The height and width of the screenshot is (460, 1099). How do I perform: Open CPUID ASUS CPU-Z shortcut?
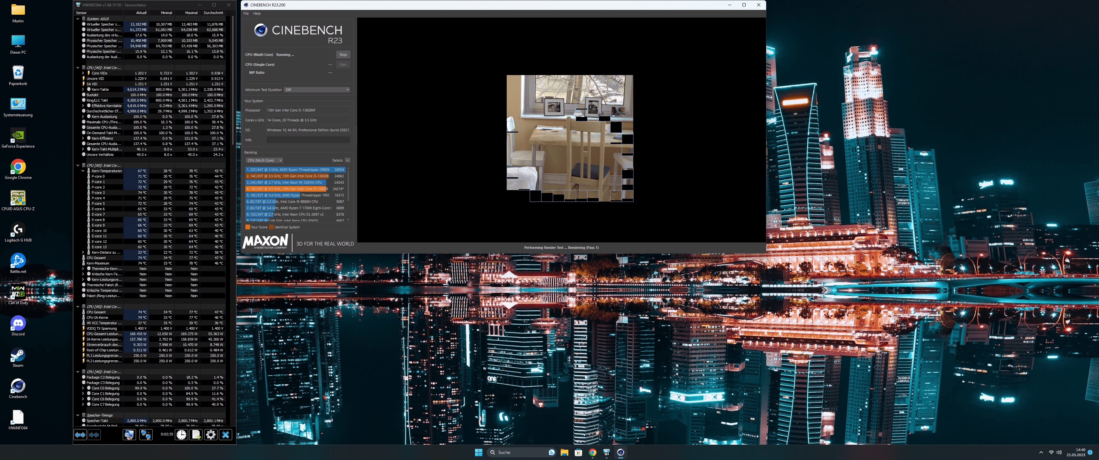(18, 201)
